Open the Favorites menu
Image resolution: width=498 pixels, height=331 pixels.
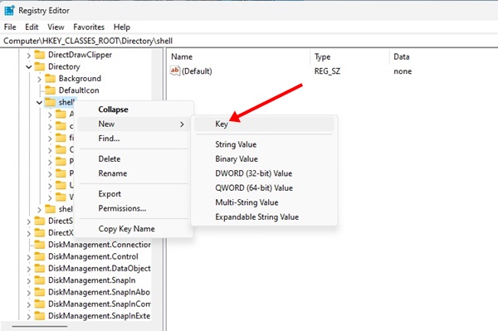89,27
